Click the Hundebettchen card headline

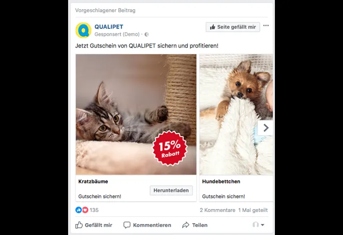(x=221, y=182)
